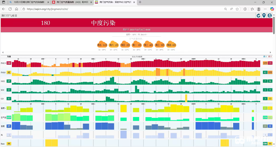Add page to favorites with star icon
The image size is (276, 147).
[x=237, y=9]
